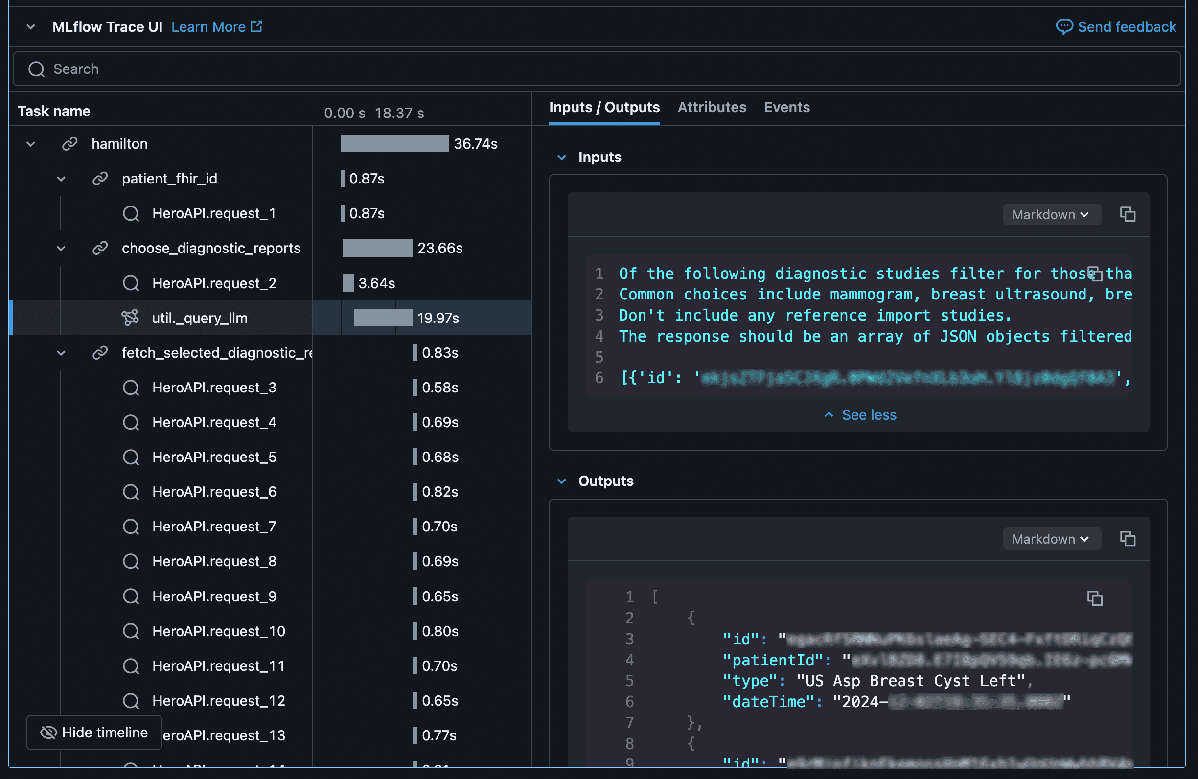
Task: Collapse the Outputs section
Action: pyautogui.click(x=562, y=481)
